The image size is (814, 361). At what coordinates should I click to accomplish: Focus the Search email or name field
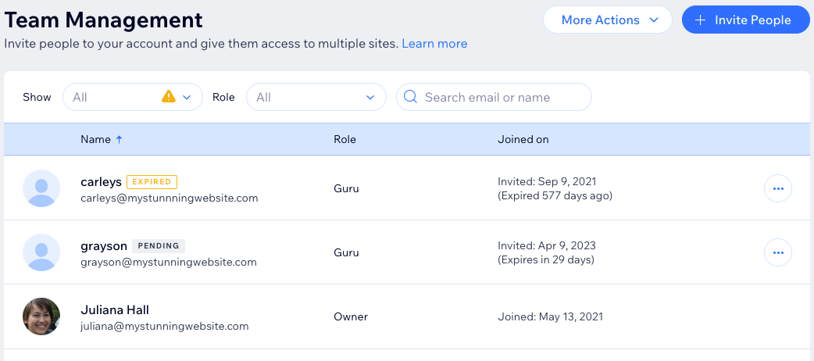click(x=494, y=97)
